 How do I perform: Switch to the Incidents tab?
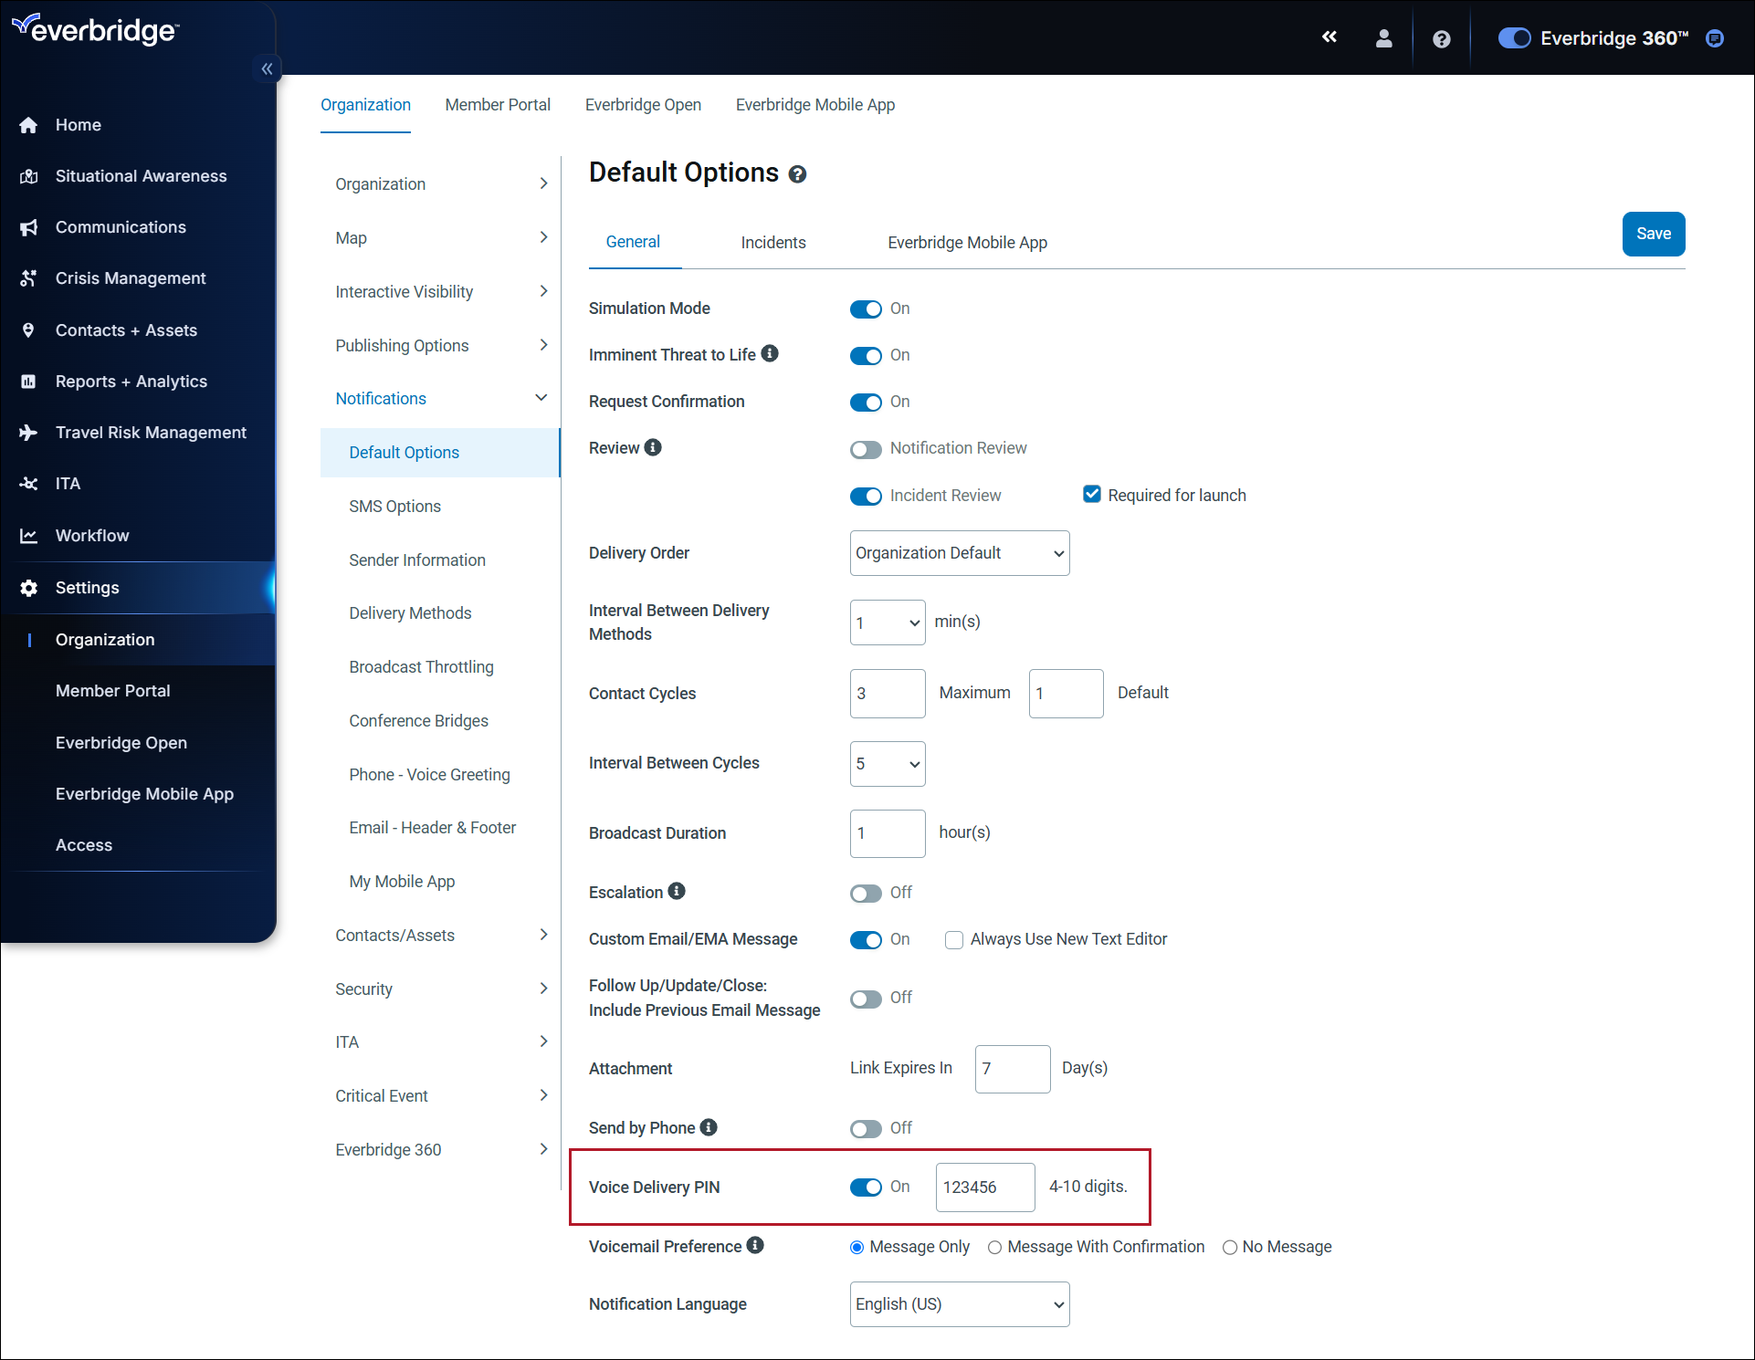tap(772, 242)
